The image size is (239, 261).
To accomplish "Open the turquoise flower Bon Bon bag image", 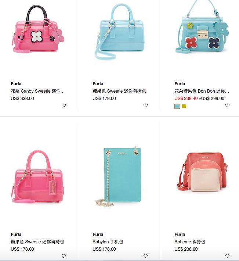I will 202,26.
